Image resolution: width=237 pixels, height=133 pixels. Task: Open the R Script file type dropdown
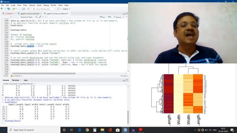point(124,76)
